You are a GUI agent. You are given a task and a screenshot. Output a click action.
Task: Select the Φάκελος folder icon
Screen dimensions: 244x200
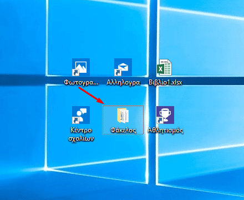point(123,116)
